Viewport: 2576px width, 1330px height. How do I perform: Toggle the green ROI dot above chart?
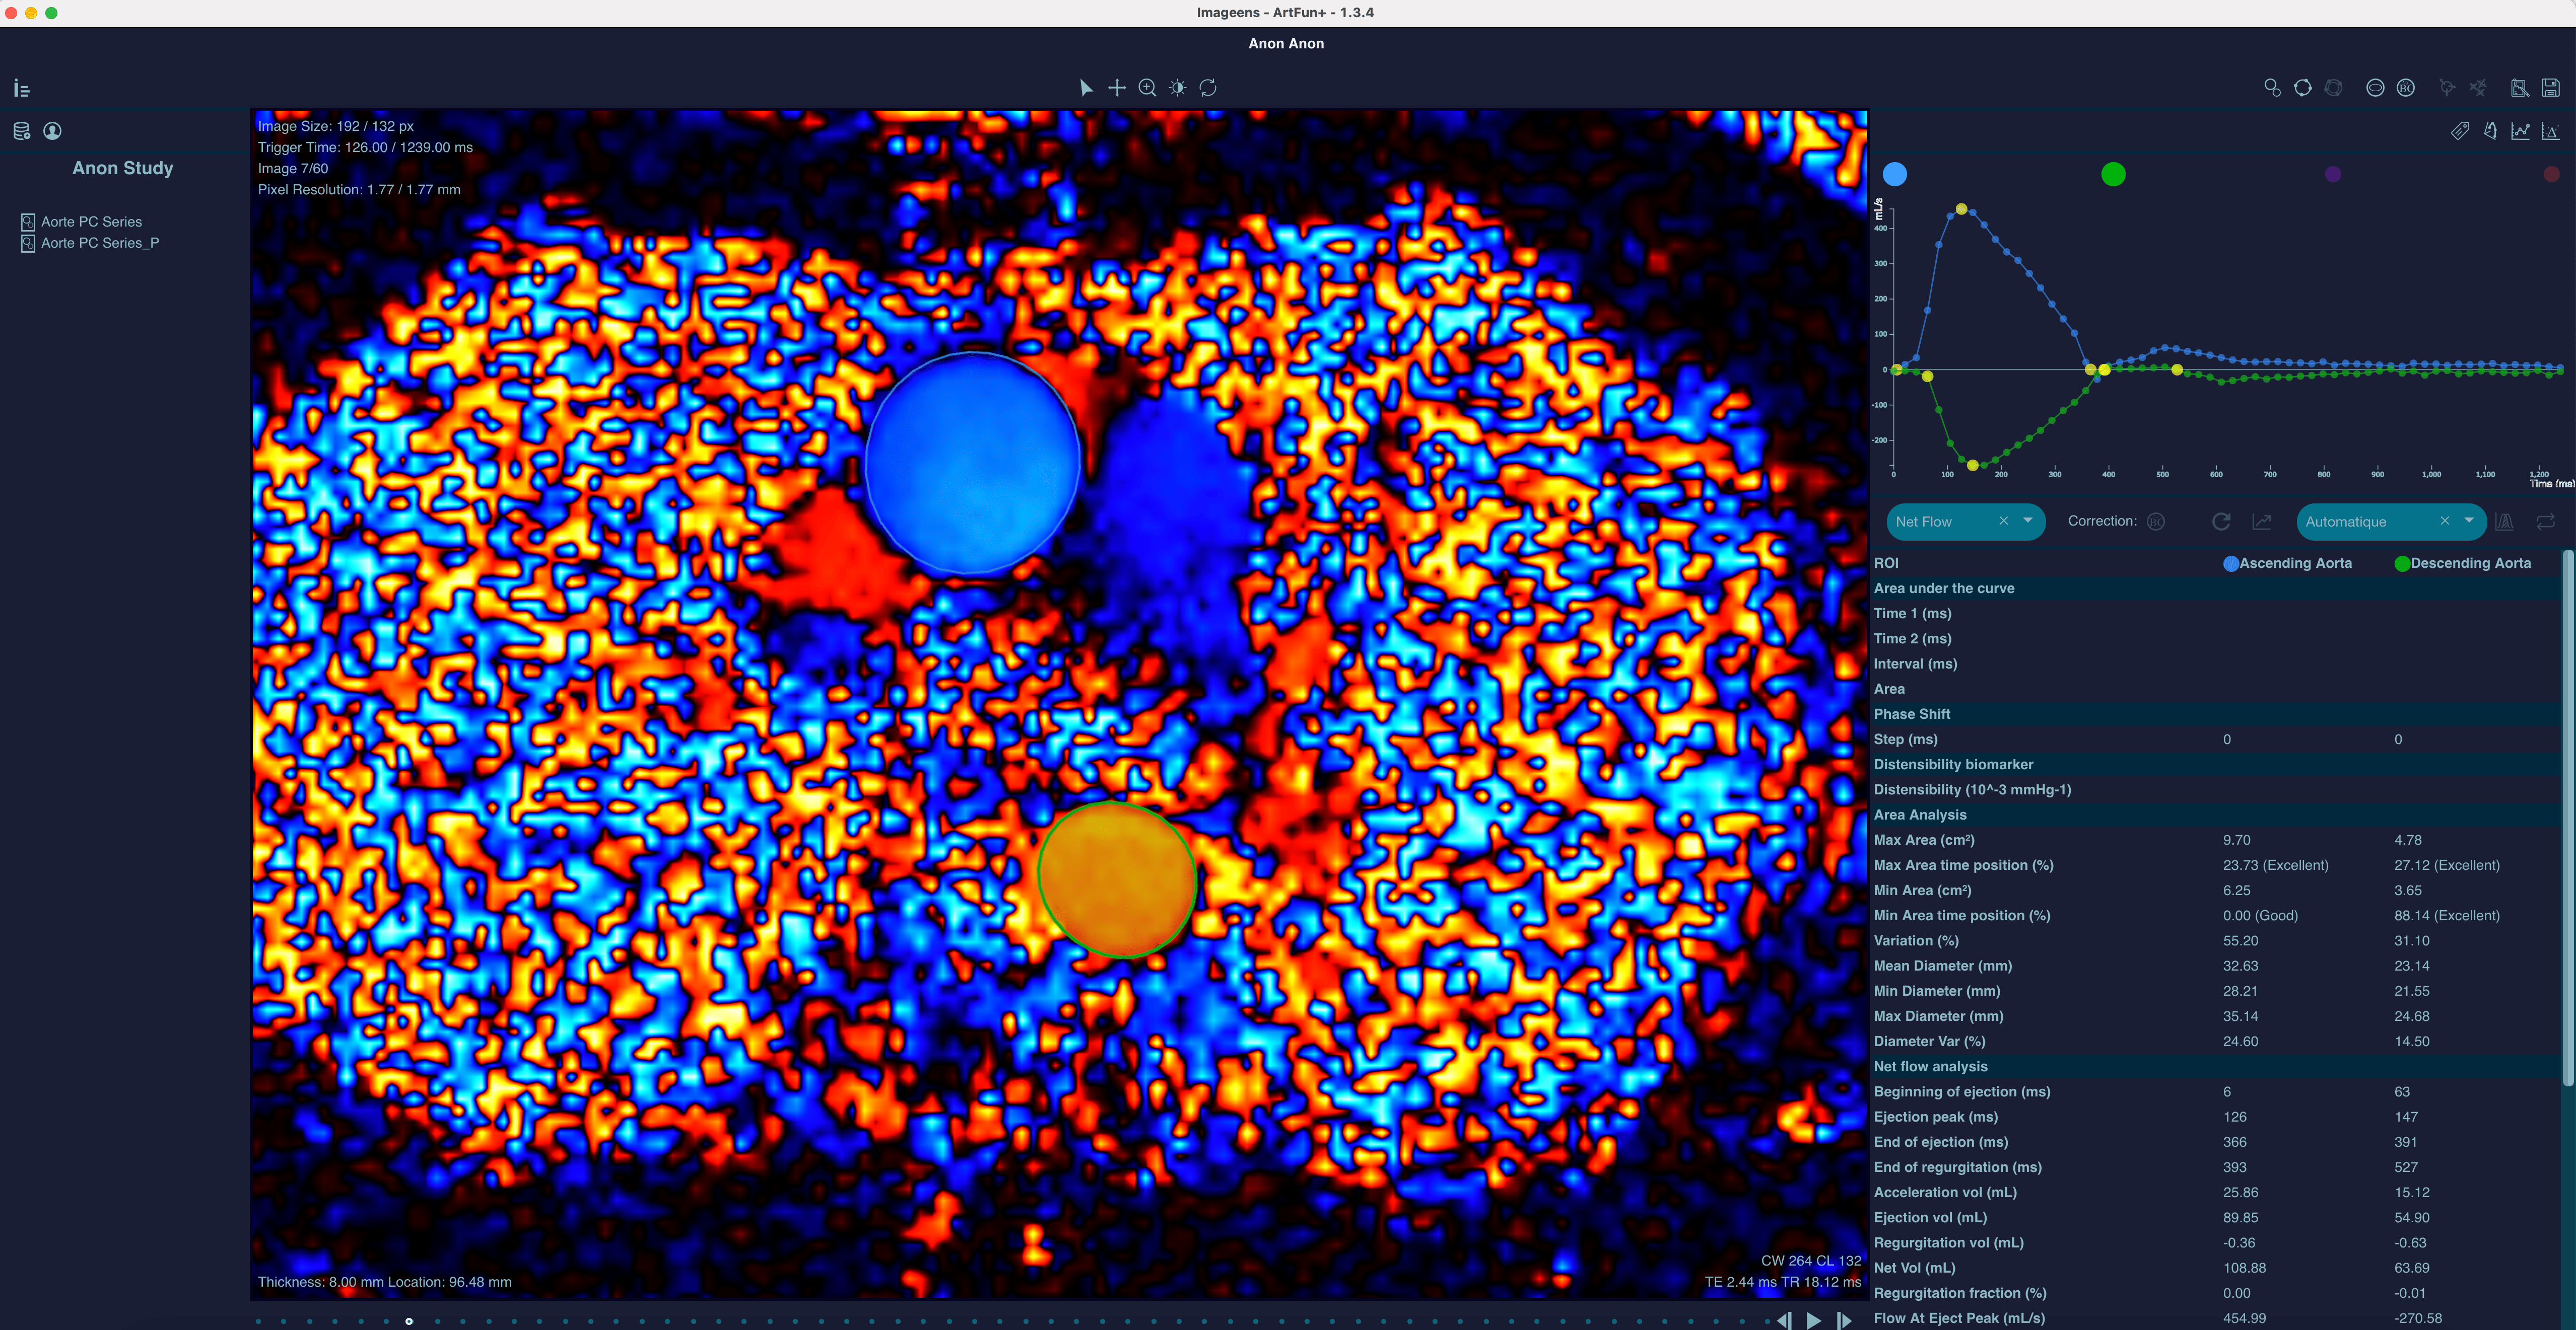(2113, 175)
